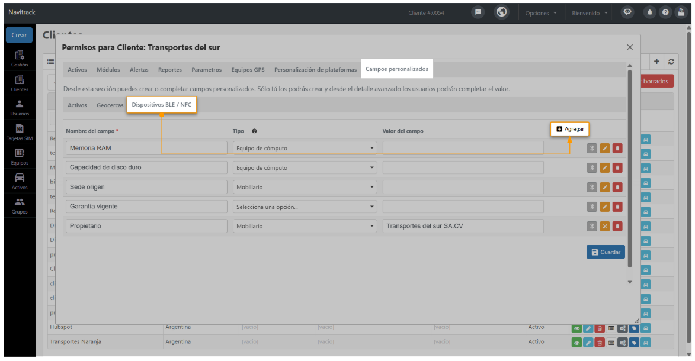The width and height of the screenshot is (695, 361).
Task: Edit Hubspot client with pencil icon
Action: (x=588, y=328)
